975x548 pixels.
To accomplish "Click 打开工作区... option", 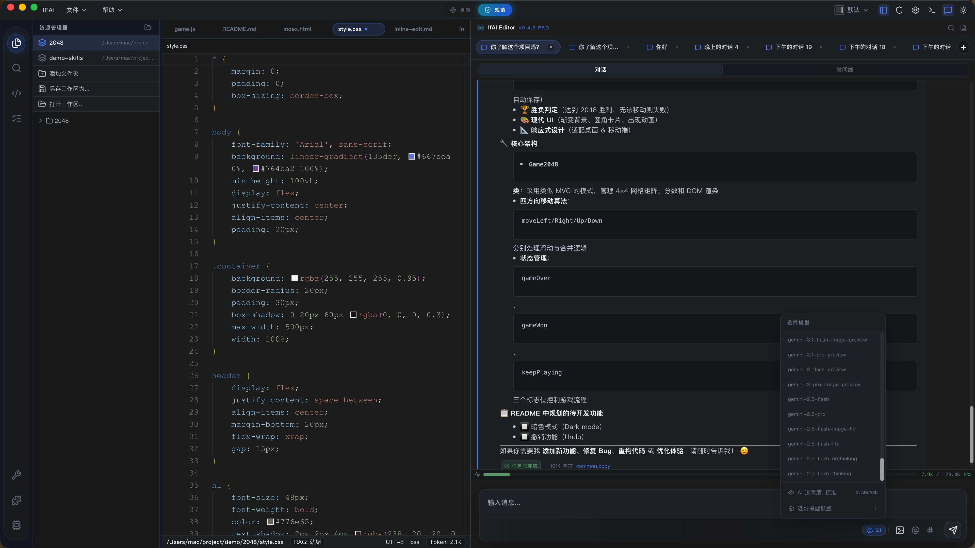I will 96,104.
